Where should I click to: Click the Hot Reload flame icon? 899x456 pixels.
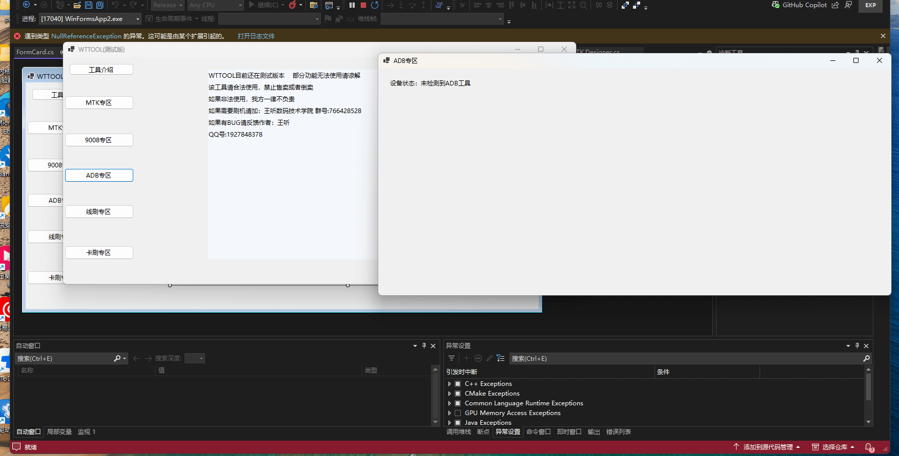[x=292, y=5]
